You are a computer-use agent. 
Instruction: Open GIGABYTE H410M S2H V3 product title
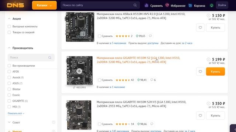tap(141, 104)
